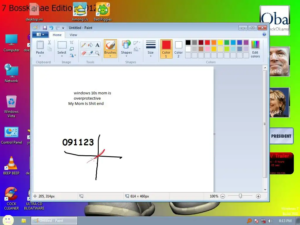The width and height of the screenshot is (300, 225).
Task: Select the Eraser tool
Action: pos(83,53)
